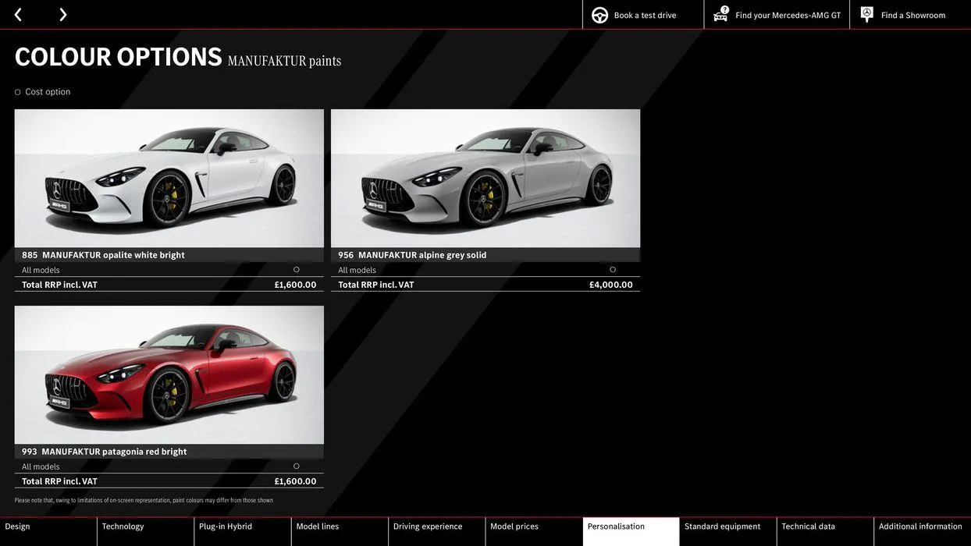Screen dimensions: 971x546
Task: Open the Design tab
Action: pos(48,531)
